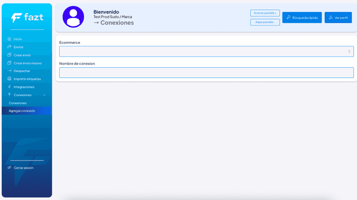Click the Cerrar sesión icon

[9, 167]
